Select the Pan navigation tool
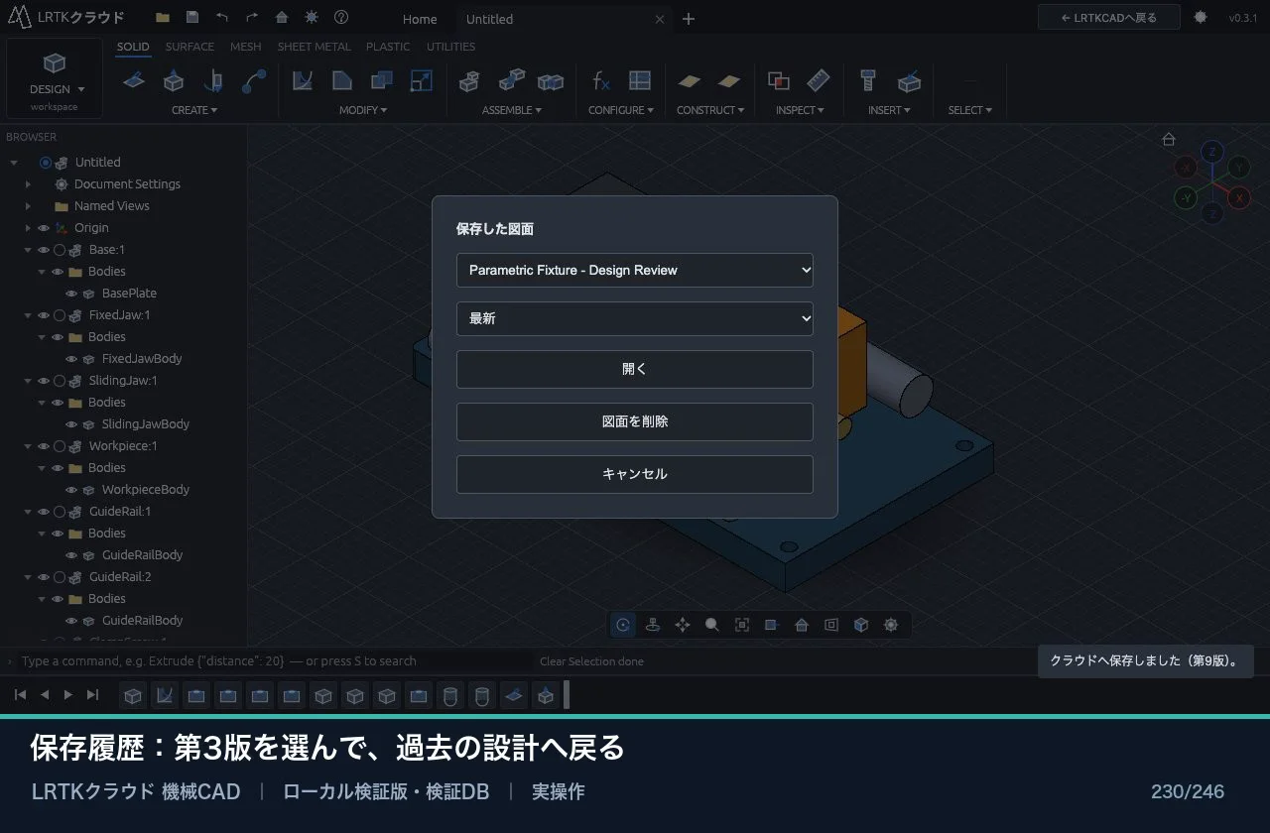 point(683,625)
